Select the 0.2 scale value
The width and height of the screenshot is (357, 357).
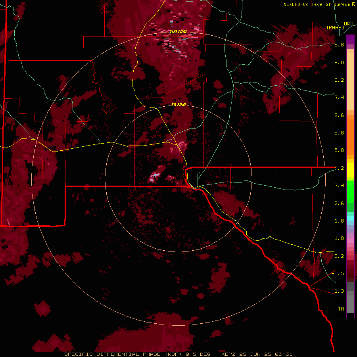pos(339,256)
